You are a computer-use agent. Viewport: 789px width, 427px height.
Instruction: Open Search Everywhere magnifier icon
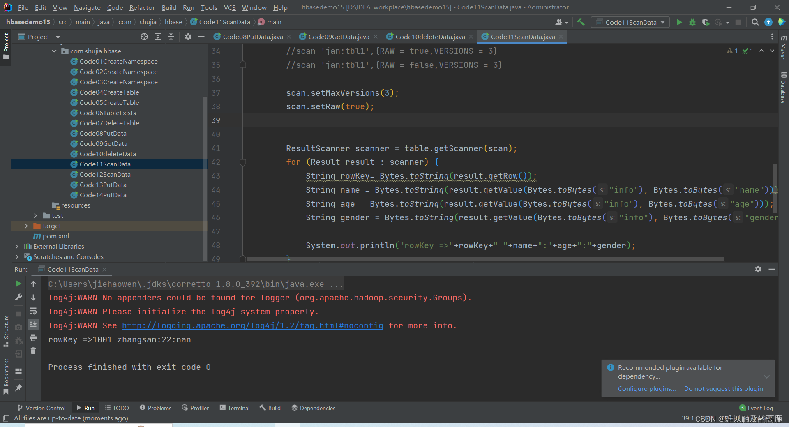pos(755,22)
